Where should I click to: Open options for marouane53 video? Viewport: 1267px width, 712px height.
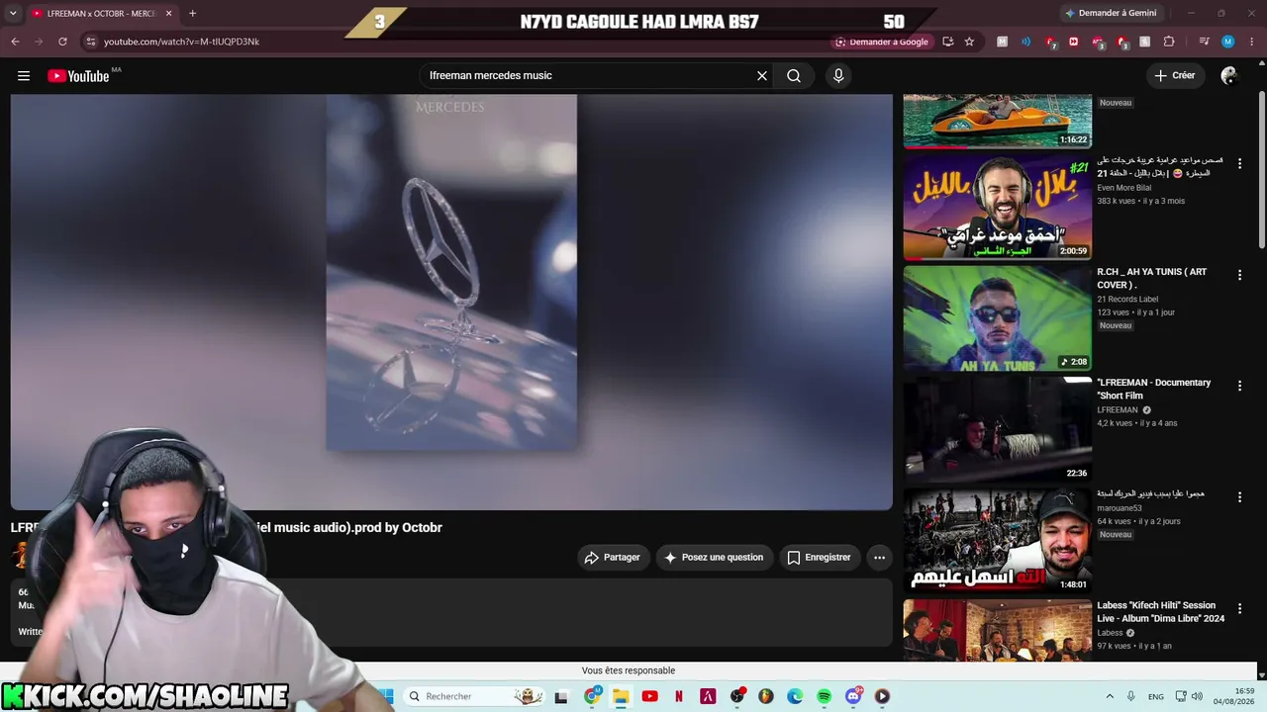1239,497
